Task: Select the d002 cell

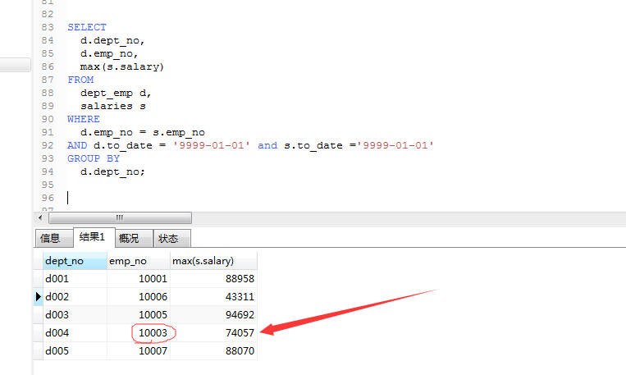Action: click(75, 297)
